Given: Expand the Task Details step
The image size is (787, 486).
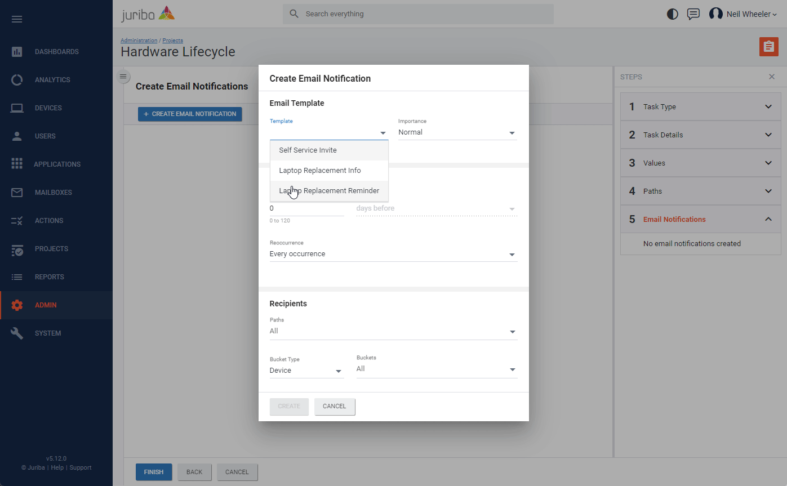Looking at the screenshot, I should pyautogui.click(x=701, y=135).
